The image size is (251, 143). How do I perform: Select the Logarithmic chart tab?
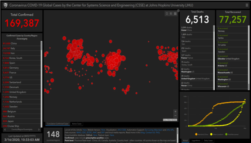pos(196,140)
